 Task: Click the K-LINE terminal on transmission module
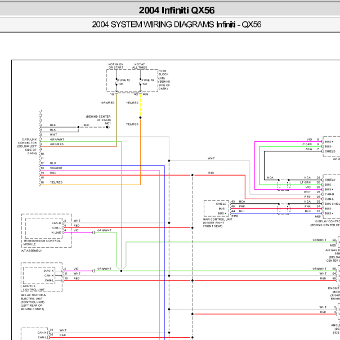[56, 231]
